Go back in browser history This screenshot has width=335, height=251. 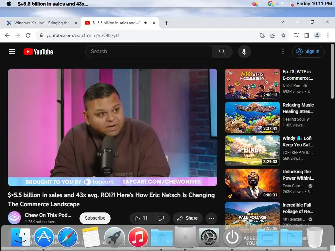tap(7, 35)
